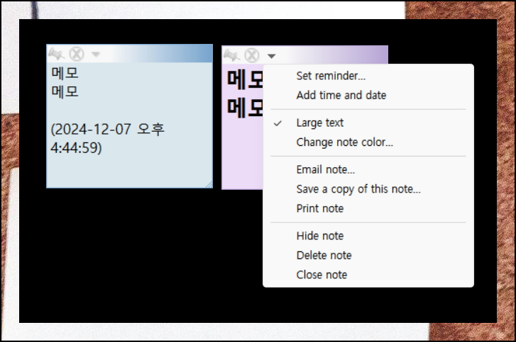Image resolution: width=516 pixels, height=342 pixels.
Task: Click the first 메모 line in blue note
Action: click(65, 73)
